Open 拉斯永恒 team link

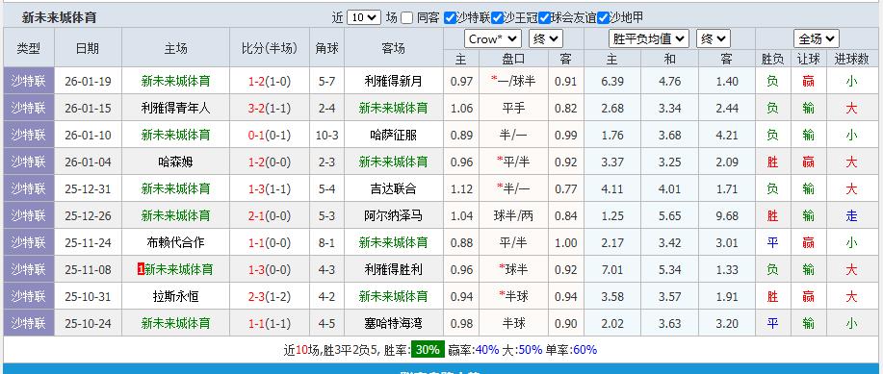(x=175, y=297)
